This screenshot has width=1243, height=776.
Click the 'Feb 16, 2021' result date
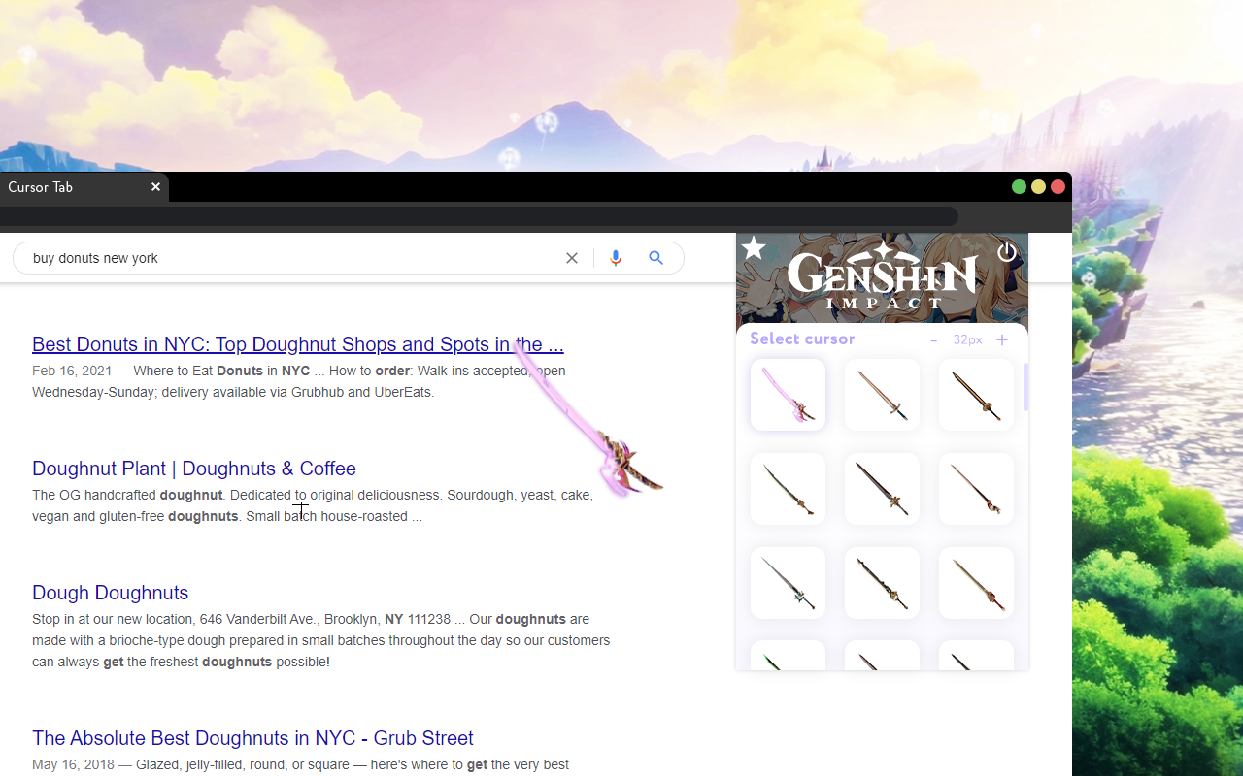click(x=72, y=371)
